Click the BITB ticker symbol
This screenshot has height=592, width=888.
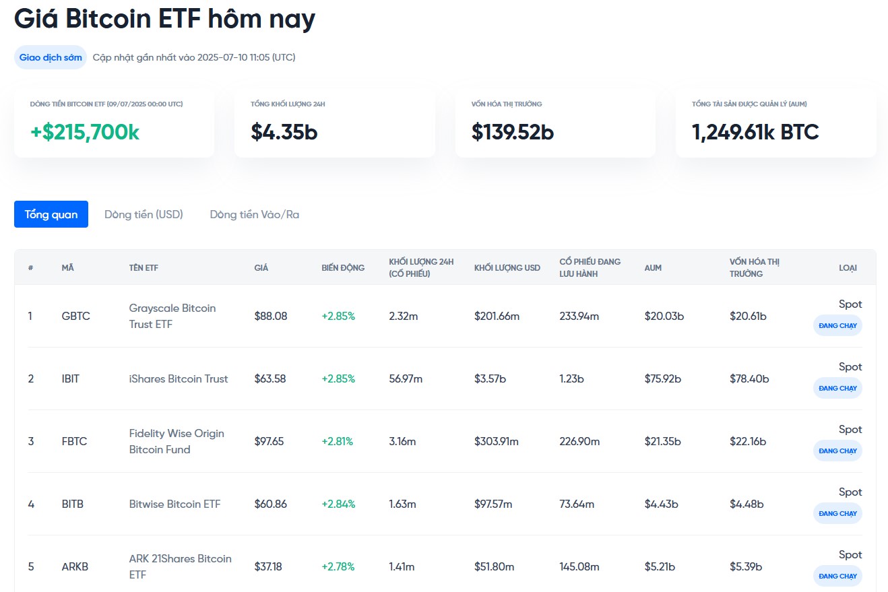pos(72,504)
